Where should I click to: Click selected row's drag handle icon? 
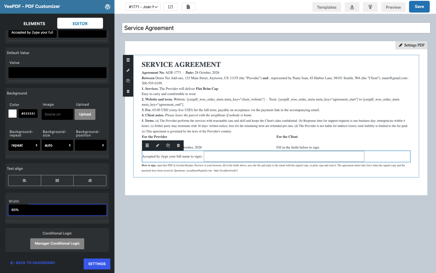[x=147, y=146]
